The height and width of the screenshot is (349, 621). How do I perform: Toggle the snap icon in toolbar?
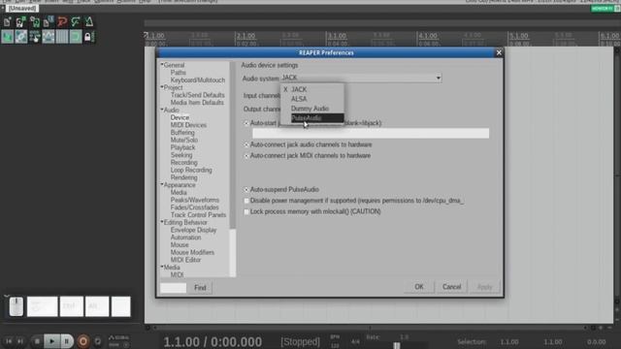coord(76,37)
